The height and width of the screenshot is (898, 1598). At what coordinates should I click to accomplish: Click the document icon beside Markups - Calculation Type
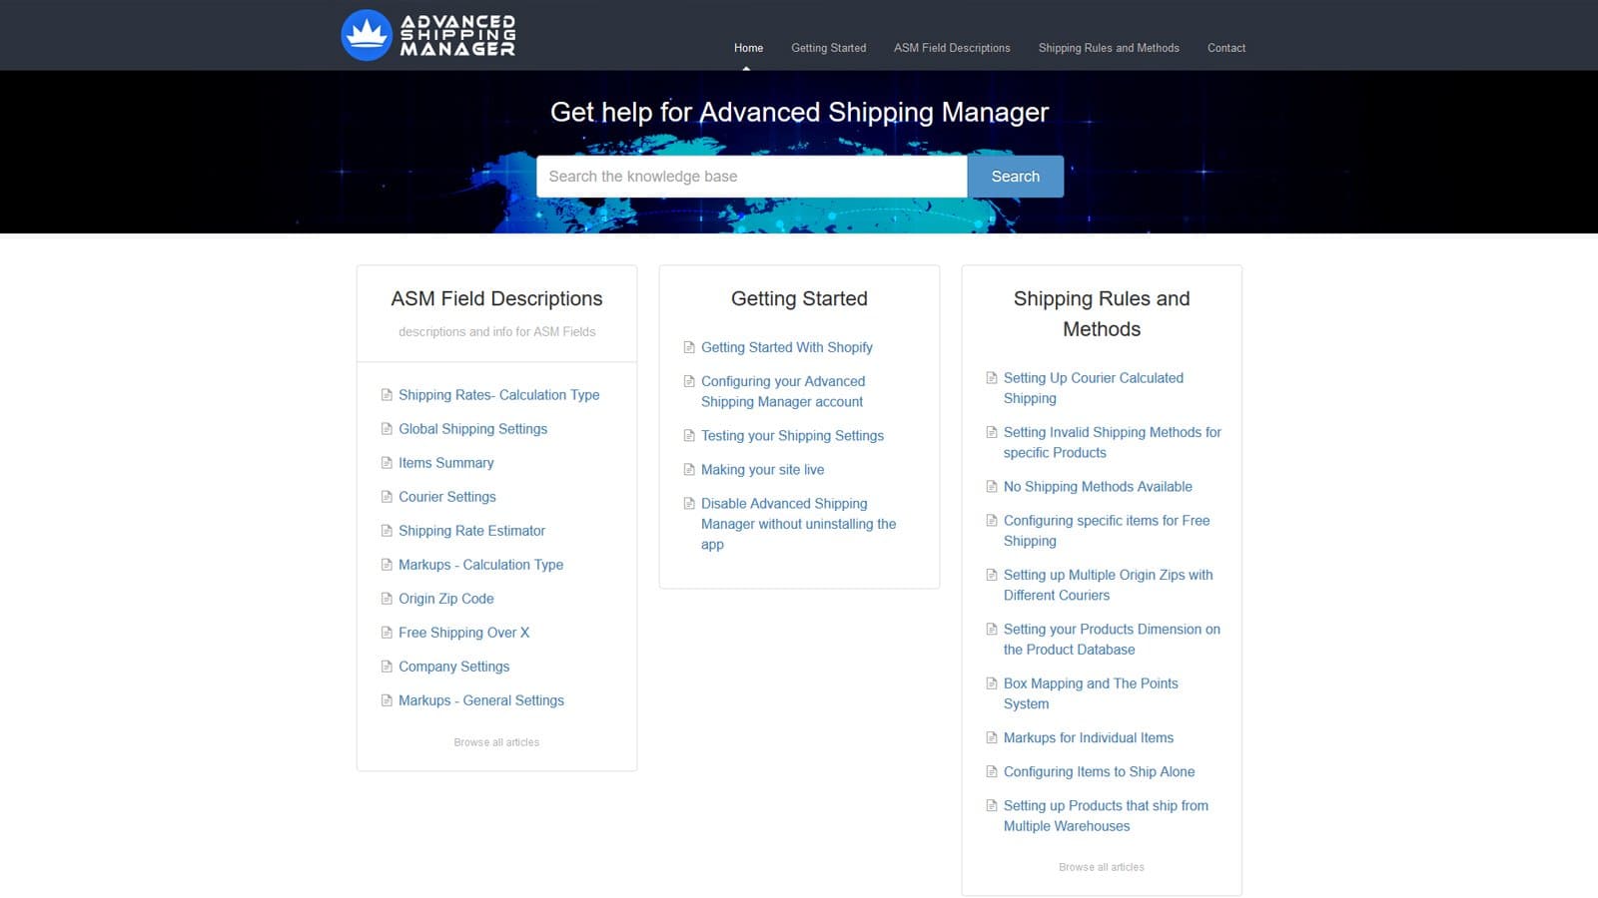[387, 565]
